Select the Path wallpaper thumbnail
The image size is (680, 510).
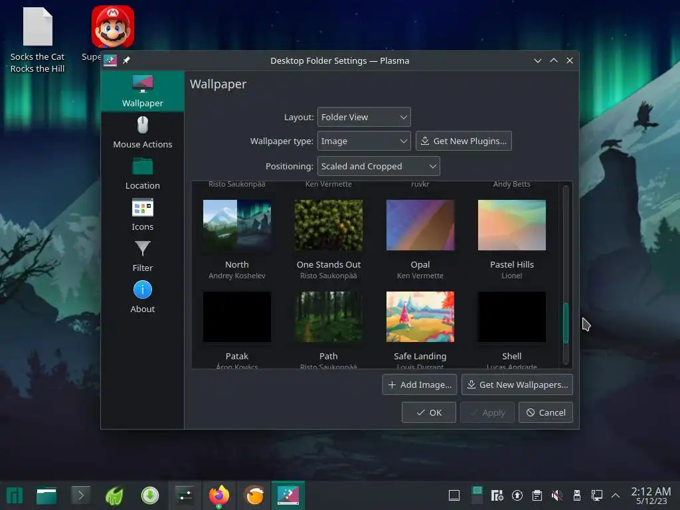click(x=328, y=317)
